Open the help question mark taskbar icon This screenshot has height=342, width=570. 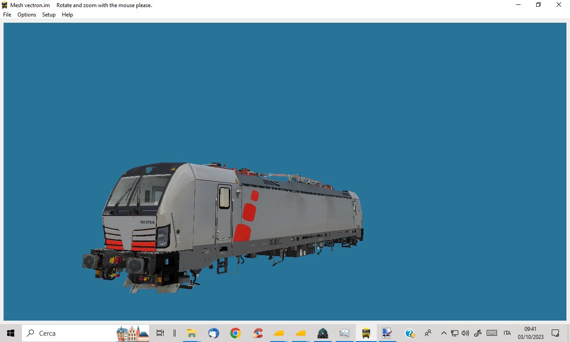pos(410,333)
